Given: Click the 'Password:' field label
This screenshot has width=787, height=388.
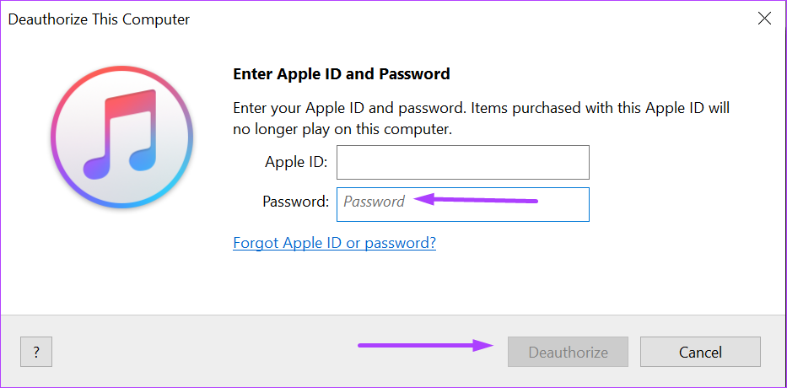Looking at the screenshot, I should coord(295,202).
